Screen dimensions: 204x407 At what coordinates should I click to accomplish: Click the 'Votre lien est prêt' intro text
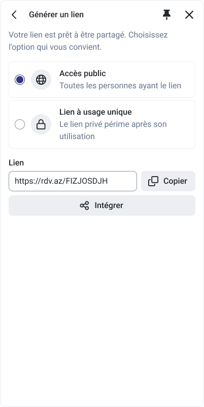pos(88,41)
